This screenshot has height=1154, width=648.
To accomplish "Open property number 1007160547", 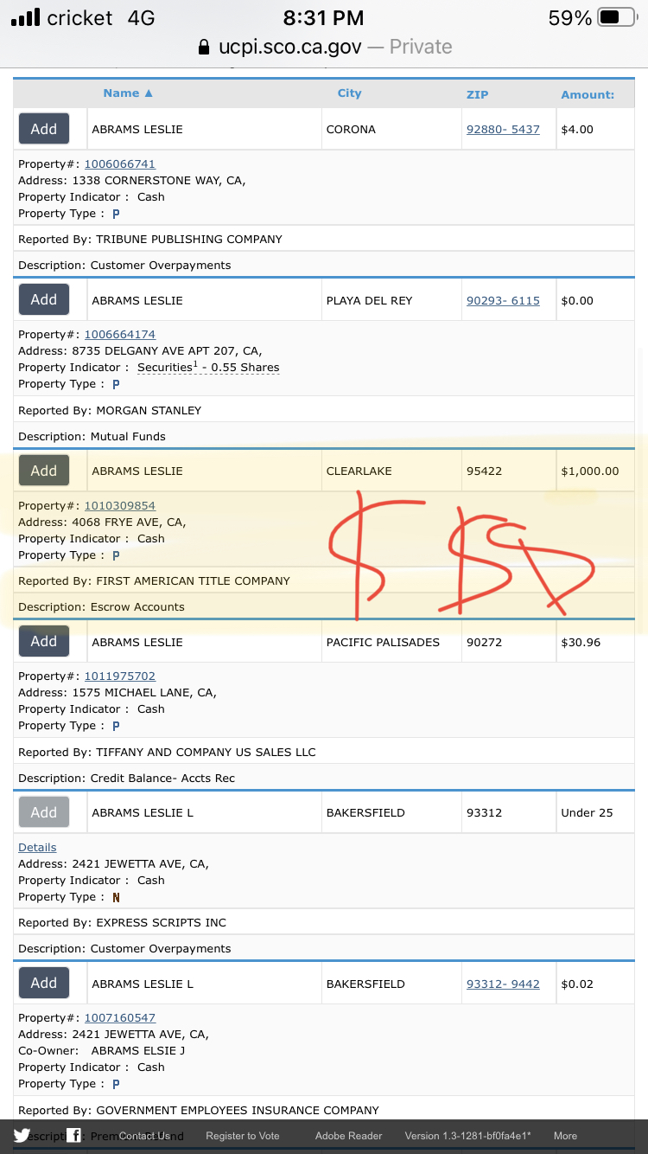I will click(119, 1017).
